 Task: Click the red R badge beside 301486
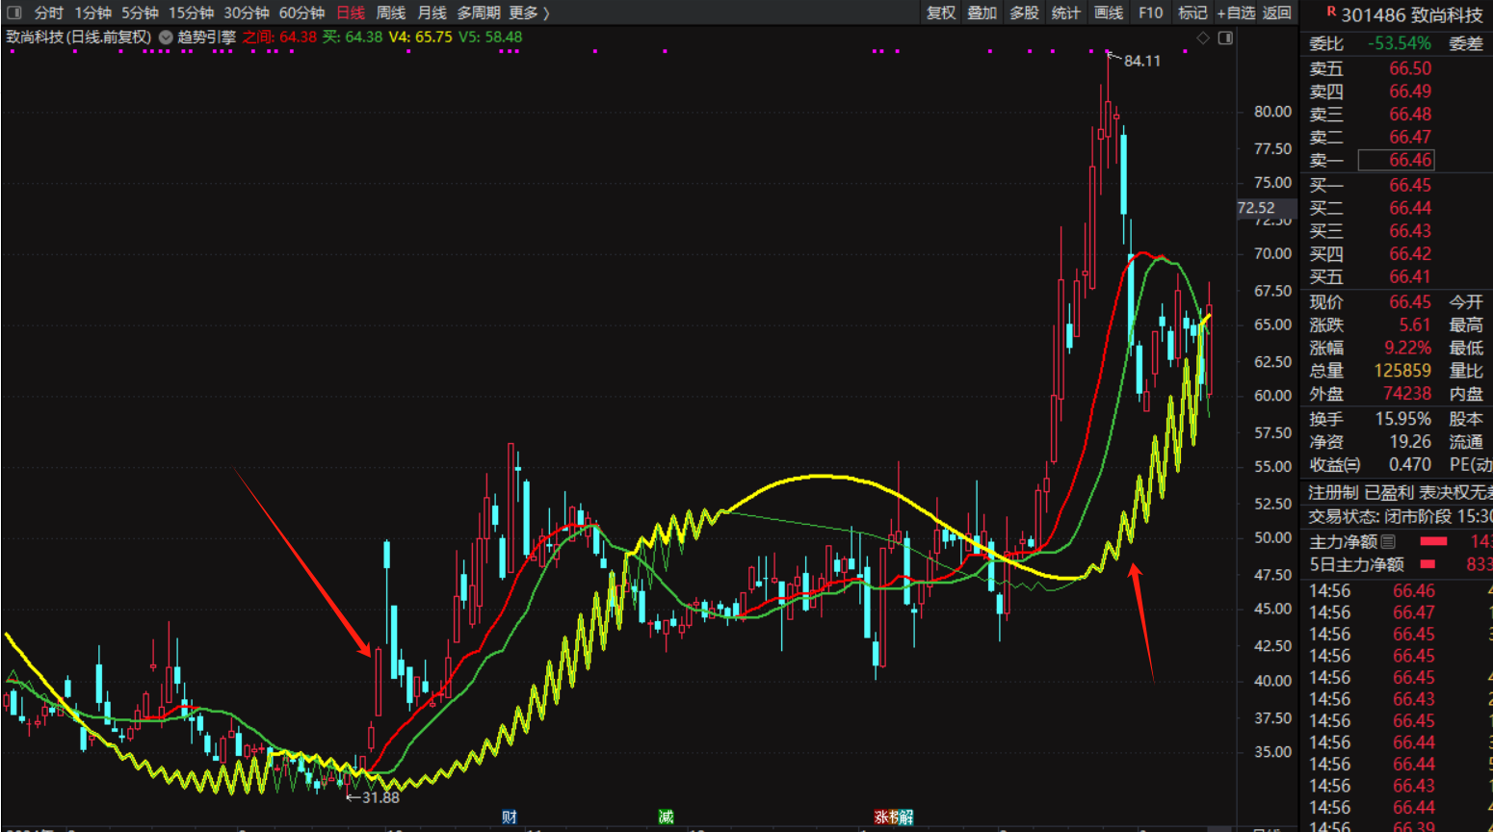click(x=1331, y=13)
